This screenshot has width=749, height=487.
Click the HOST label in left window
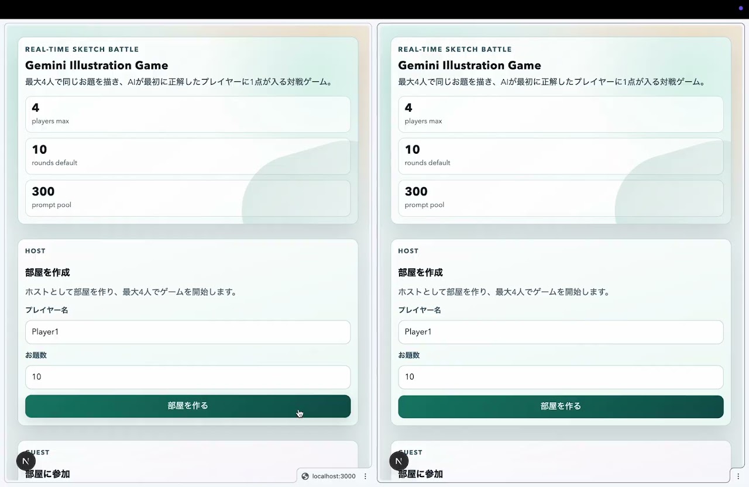(35, 251)
